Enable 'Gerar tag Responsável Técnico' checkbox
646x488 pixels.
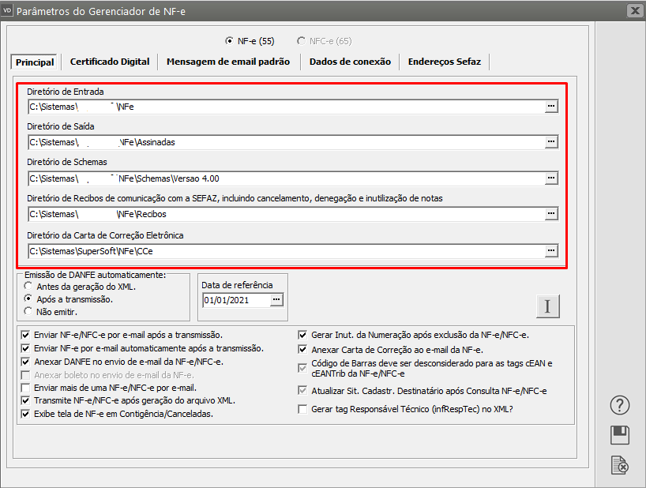tap(302, 409)
